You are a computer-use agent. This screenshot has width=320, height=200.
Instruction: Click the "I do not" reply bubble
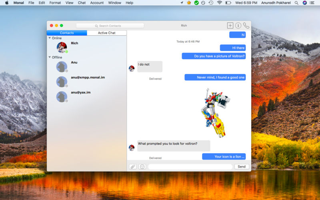click(x=150, y=66)
